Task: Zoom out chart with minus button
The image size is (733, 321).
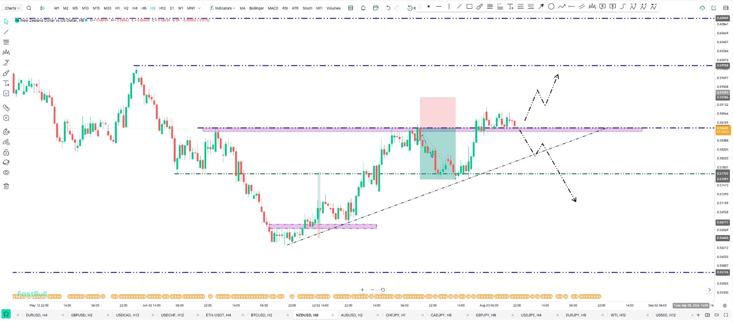Action: coord(373,290)
